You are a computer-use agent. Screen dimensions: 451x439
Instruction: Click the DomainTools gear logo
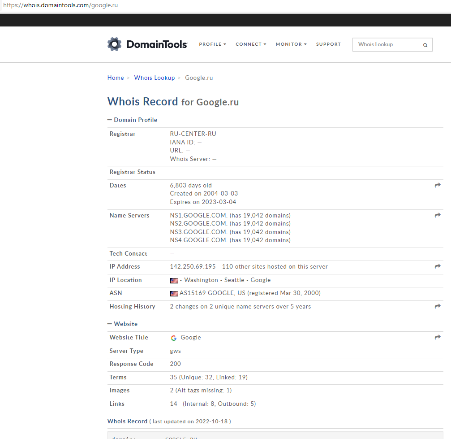pos(115,44)
